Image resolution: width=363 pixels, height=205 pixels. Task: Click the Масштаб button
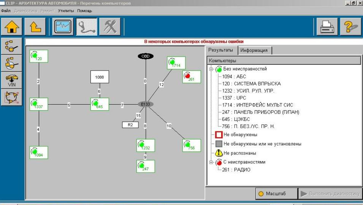pos(276,194)
